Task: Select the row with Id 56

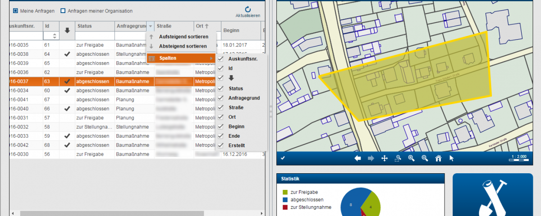Action: [137, 154]
